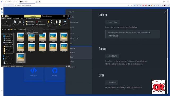Image resolution: width=170 pixels, height=96 pixels.
Task: Click the Import data button
Action: point(112,22)
